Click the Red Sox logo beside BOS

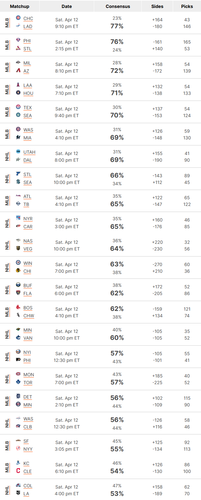tap(18, 307)
